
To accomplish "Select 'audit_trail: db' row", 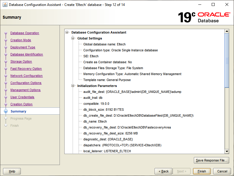I will (x=93, y=98).
